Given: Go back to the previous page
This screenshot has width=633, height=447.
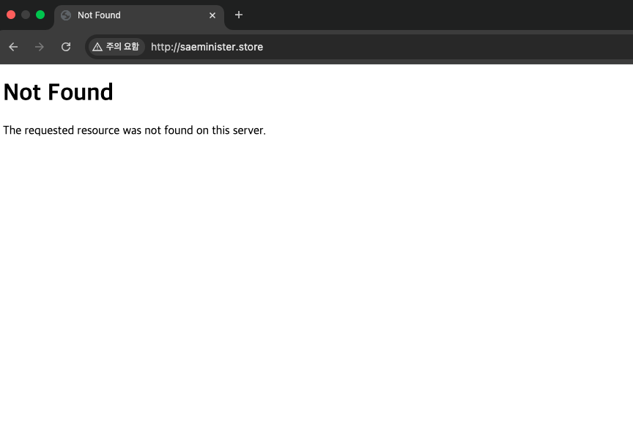Looking at the screenshot, I should tap(13, 47).
